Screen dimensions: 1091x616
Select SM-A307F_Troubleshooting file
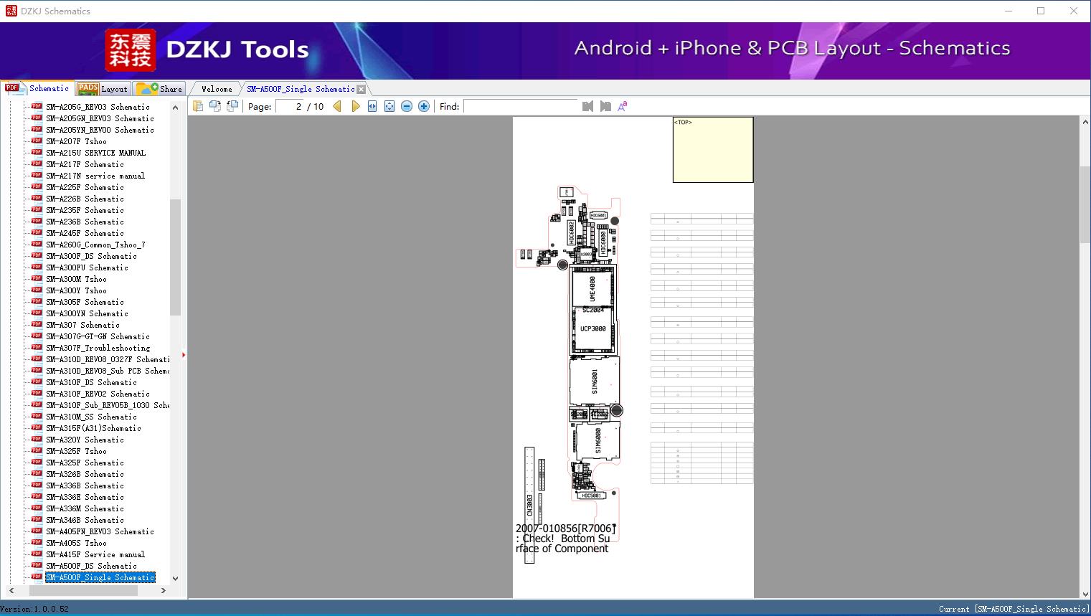click(x=98, y=348)
